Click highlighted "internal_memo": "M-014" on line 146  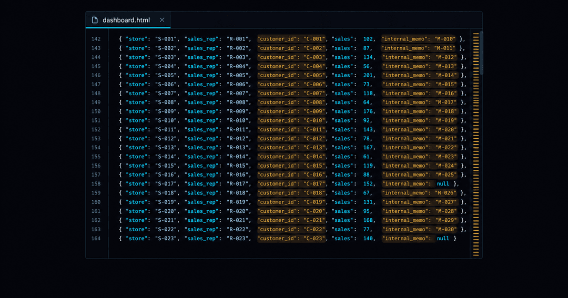420,75
